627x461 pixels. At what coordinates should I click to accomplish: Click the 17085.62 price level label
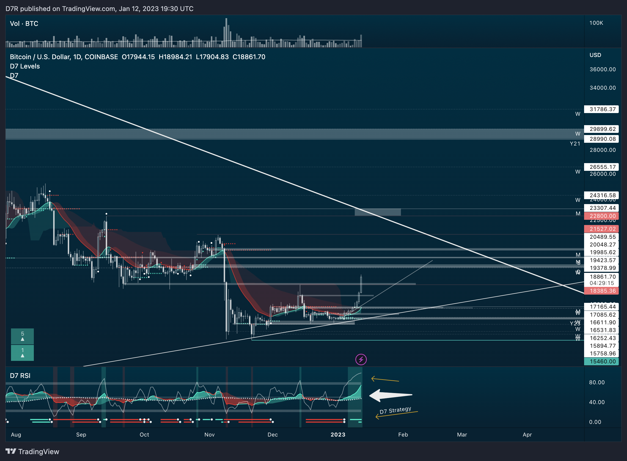coord(601,315)
